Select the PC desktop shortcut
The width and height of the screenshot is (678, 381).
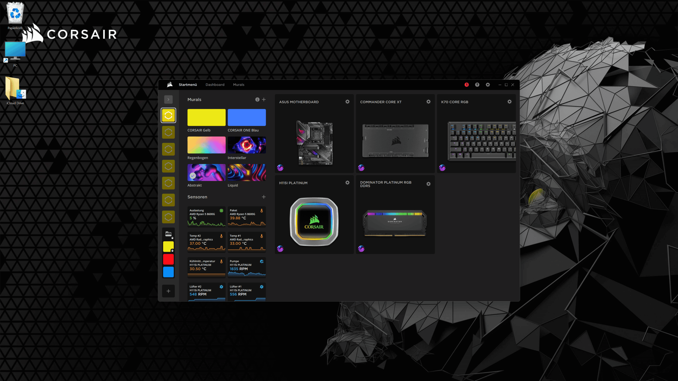click(x=15, y=54)
